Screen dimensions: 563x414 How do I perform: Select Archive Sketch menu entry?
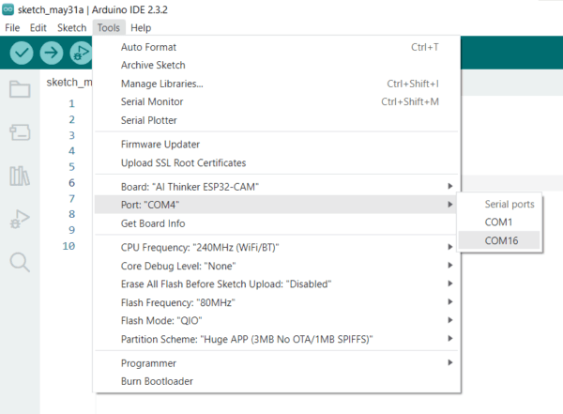277,65
